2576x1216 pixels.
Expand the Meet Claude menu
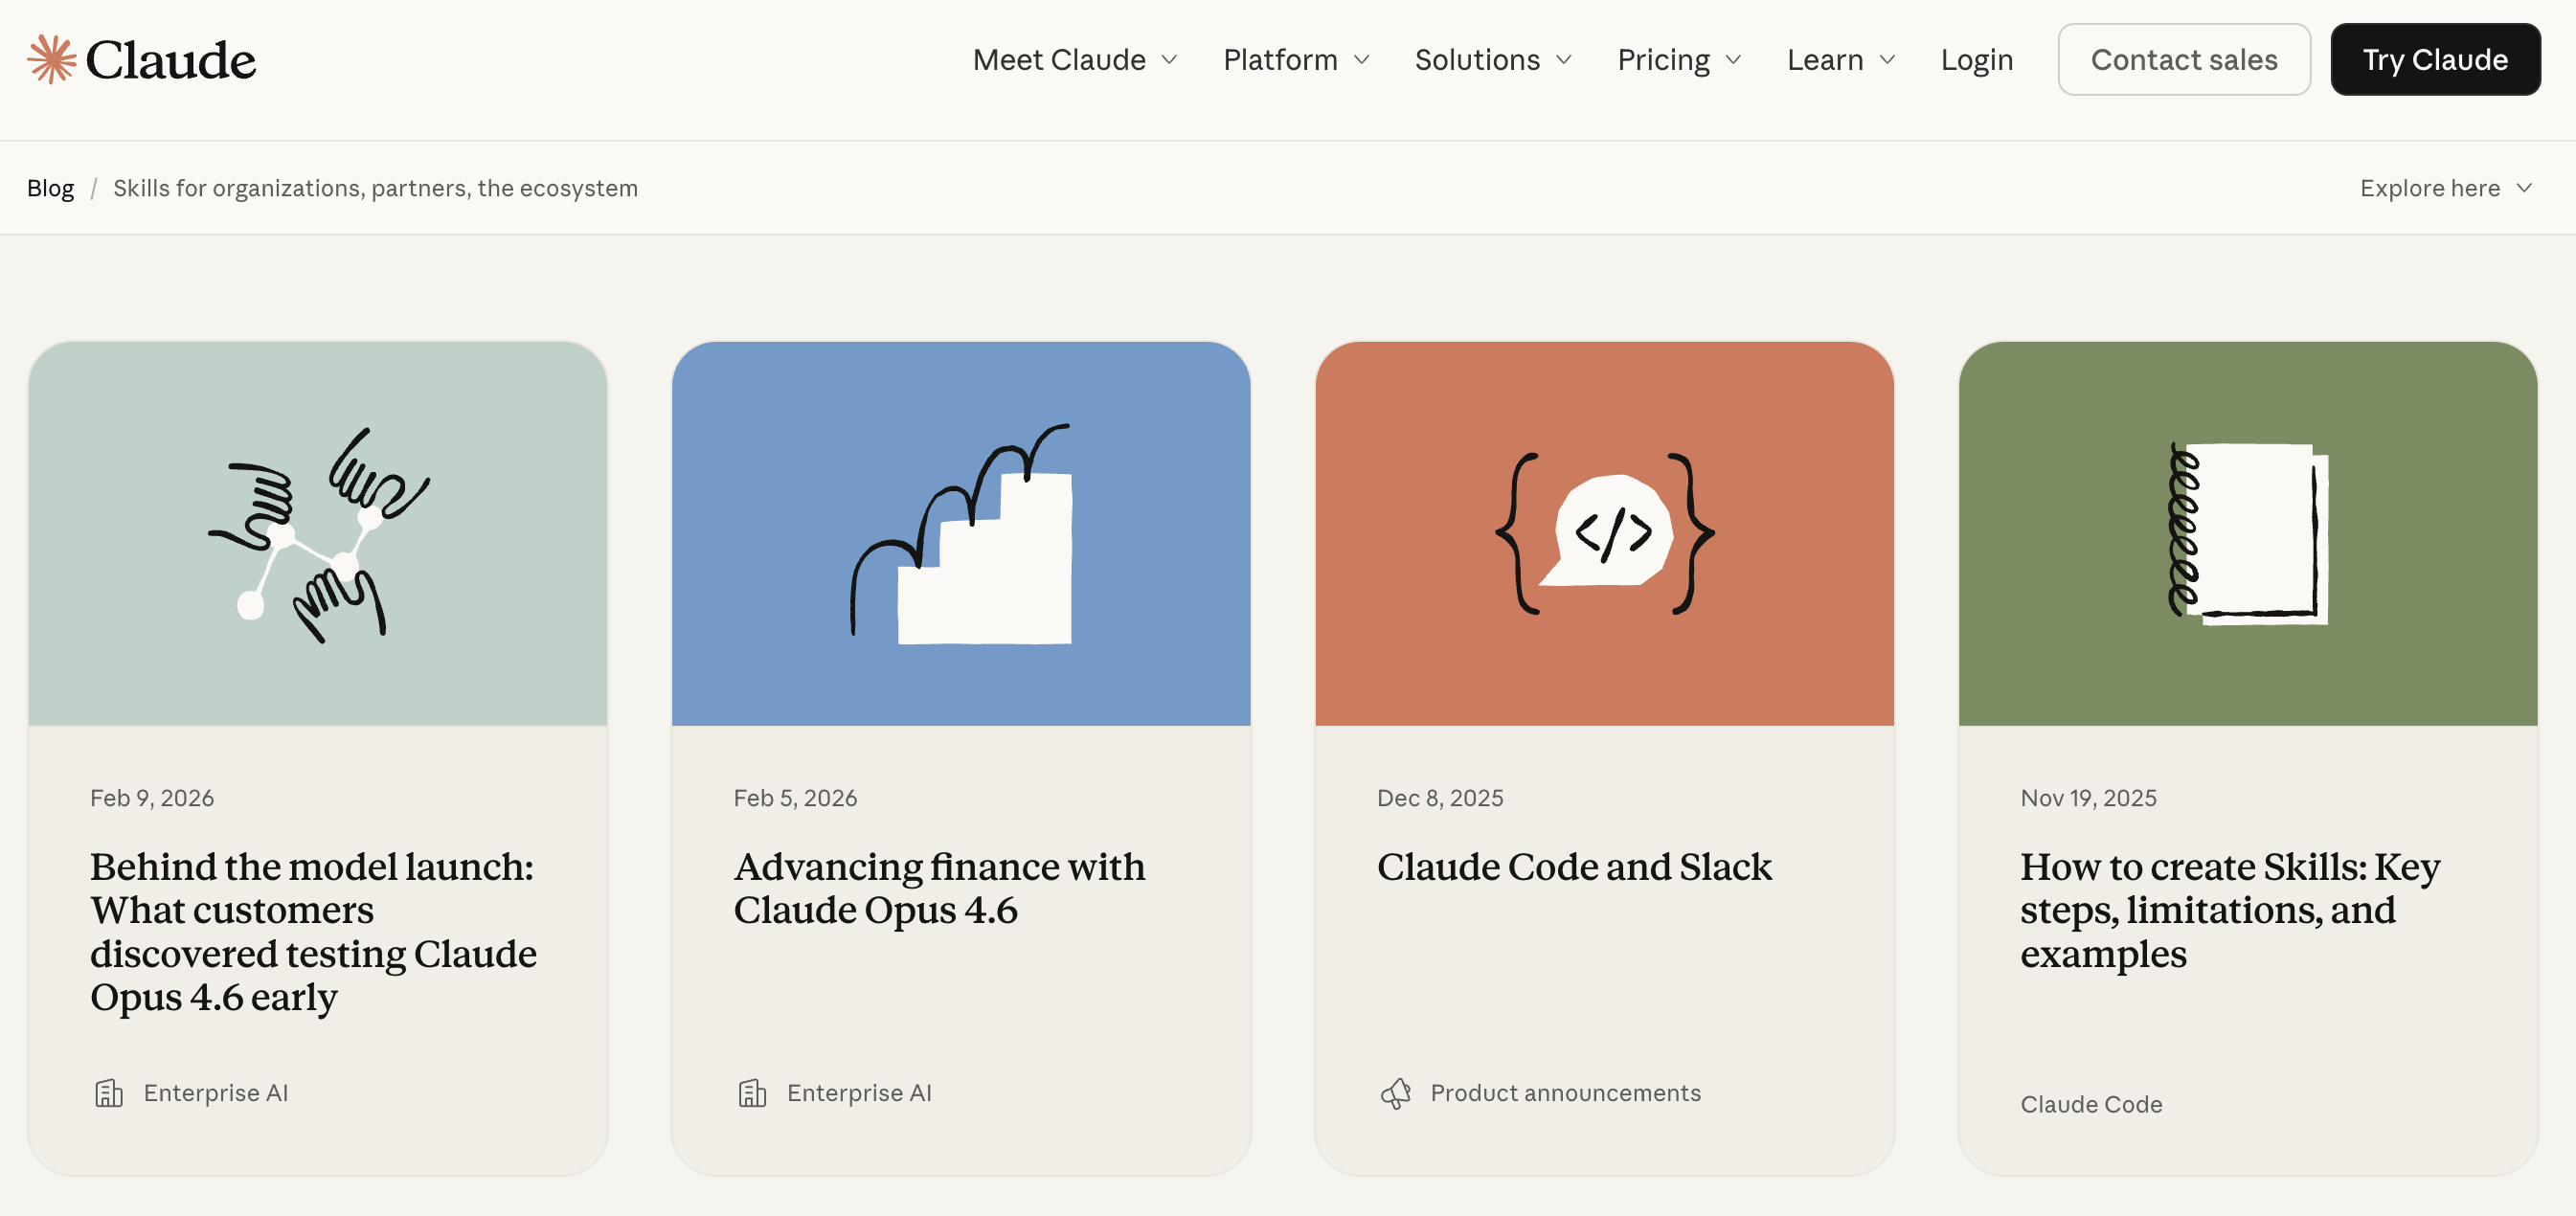coord(1075,60)
